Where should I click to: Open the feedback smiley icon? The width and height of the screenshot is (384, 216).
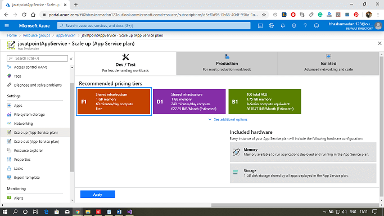pos(317,26)
